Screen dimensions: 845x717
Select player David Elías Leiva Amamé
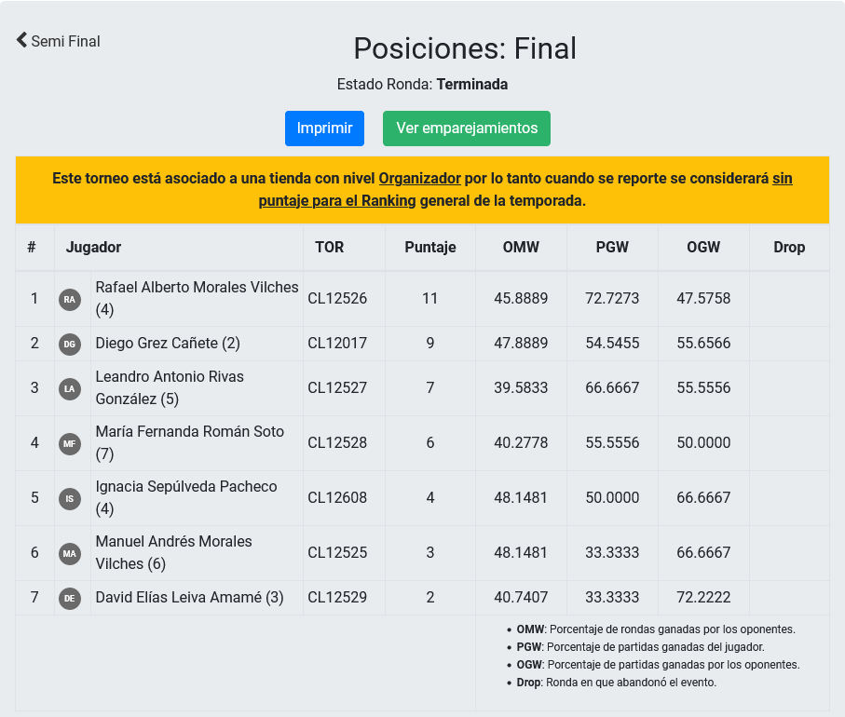click(x=189, y=598)
